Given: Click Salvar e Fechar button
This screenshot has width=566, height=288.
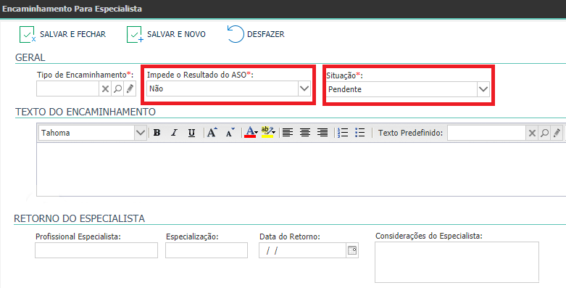Looking at the screenshot, I should point(62,34).
